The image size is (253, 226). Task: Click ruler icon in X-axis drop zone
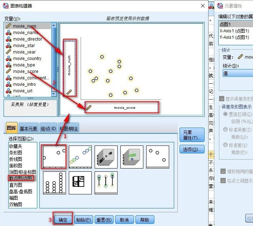pyautogui.click(x=89, y=107)
